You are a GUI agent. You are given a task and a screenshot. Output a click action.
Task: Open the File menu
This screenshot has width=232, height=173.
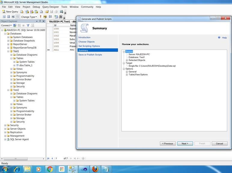4,7
